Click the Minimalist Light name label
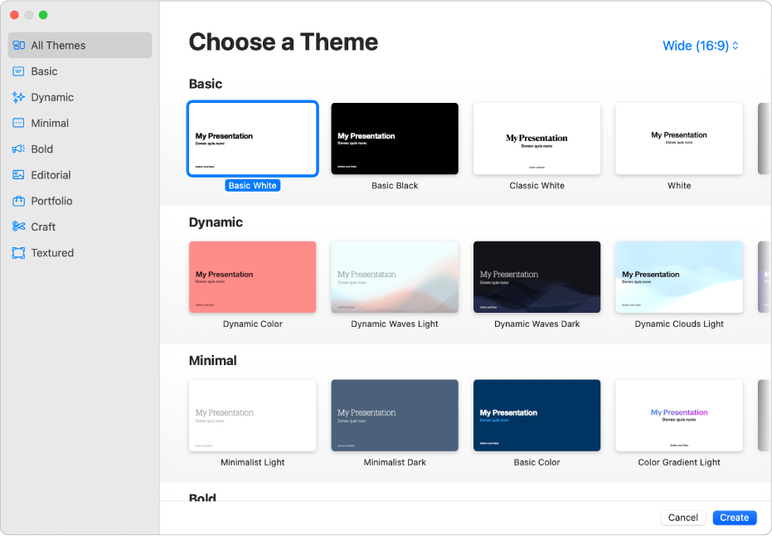The image size is (772, 536). coord(253,463)
